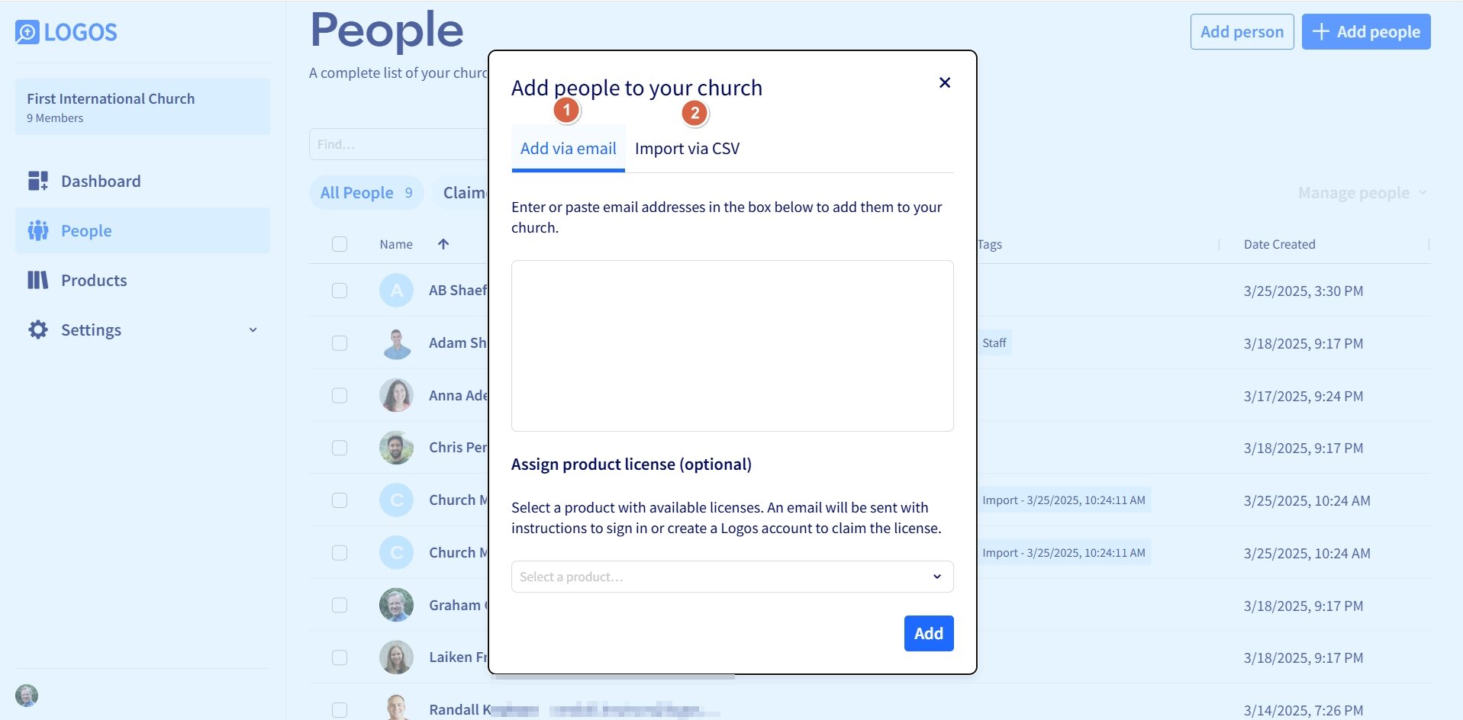Click Graham's profile photo

pos(396,605)
